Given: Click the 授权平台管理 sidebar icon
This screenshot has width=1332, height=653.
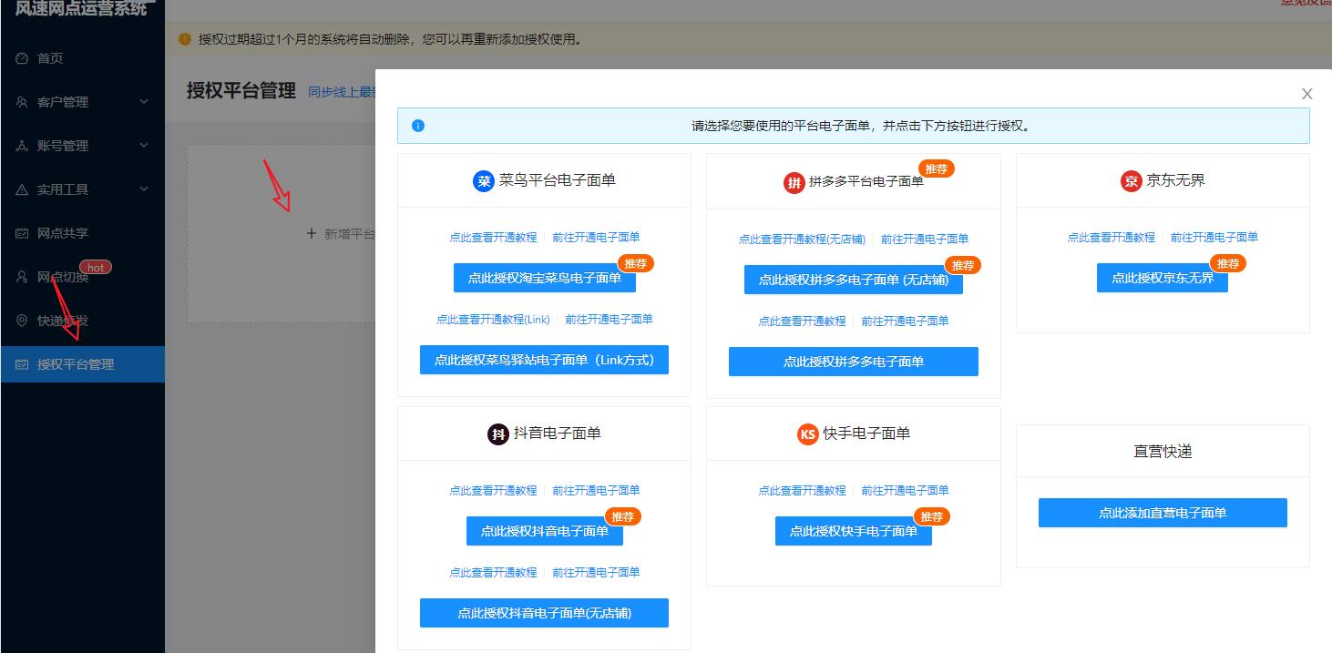Looking at the screenshot, I should pyautogui.click(x=20, y=363).
